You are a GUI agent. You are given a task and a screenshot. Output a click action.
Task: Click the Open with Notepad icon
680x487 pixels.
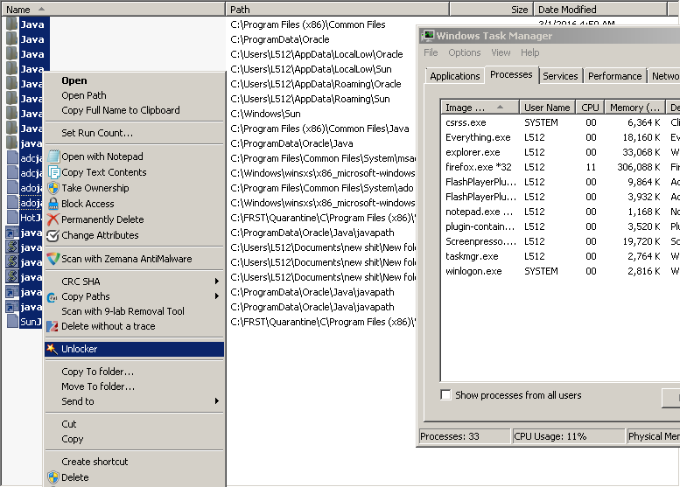coord(53,157)
